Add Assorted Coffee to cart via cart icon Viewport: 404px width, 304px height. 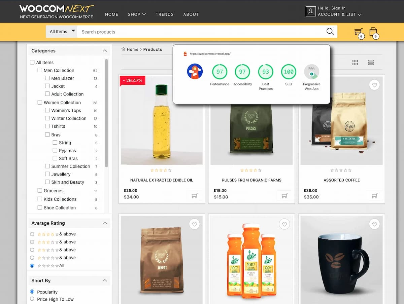click(374, 195)
